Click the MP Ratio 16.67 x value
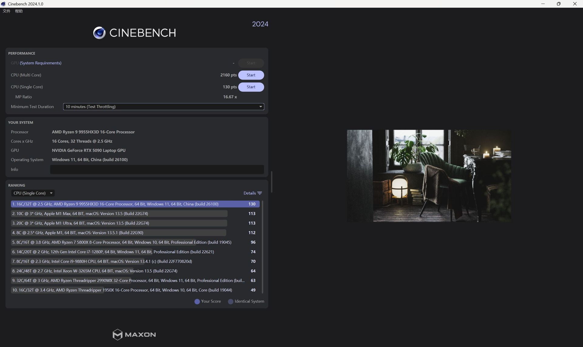This screenshot has height=347, width=583. pos(230,97)
